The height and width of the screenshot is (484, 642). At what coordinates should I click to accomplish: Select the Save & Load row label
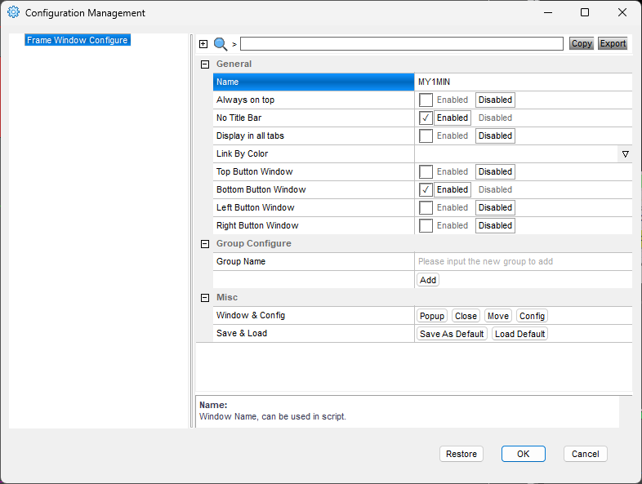click(314, 334)
